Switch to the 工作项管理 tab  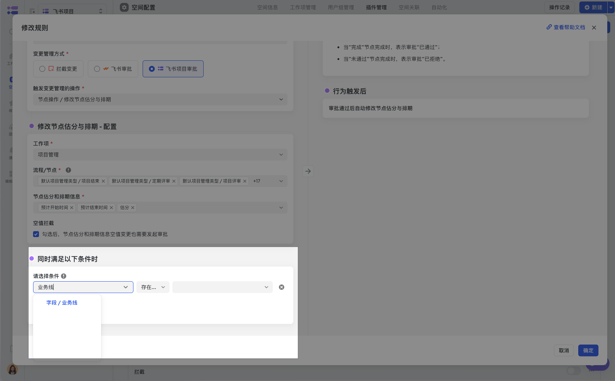(x=303, y=7)
